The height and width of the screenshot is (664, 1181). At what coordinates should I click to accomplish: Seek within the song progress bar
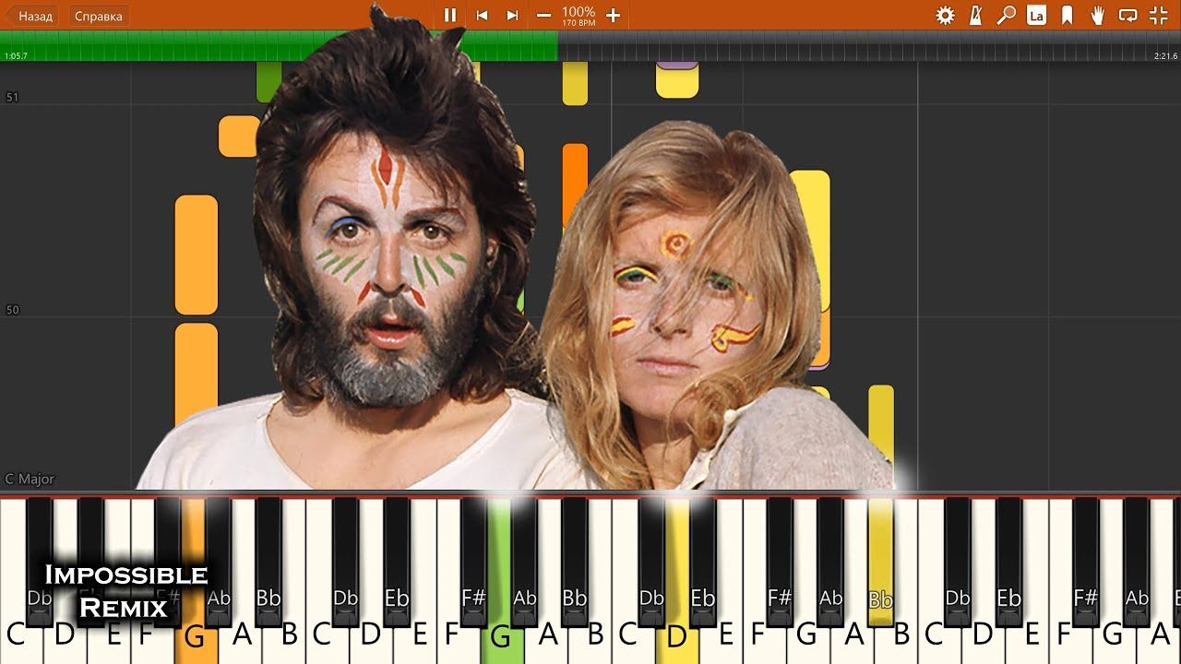tap(590, 46)
